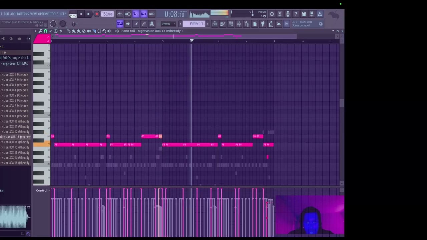Click the main pitch knob
This screenshot has width=427, height=240.
[x=63, y=24]
